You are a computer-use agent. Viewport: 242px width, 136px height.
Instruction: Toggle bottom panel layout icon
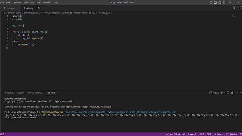[215, 3]
